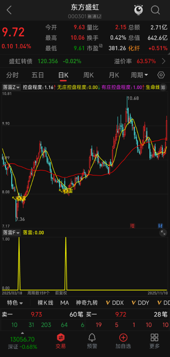Screen dimensions: 170x357
Task: Switch to 五日 tab
Action: [38, 75]
